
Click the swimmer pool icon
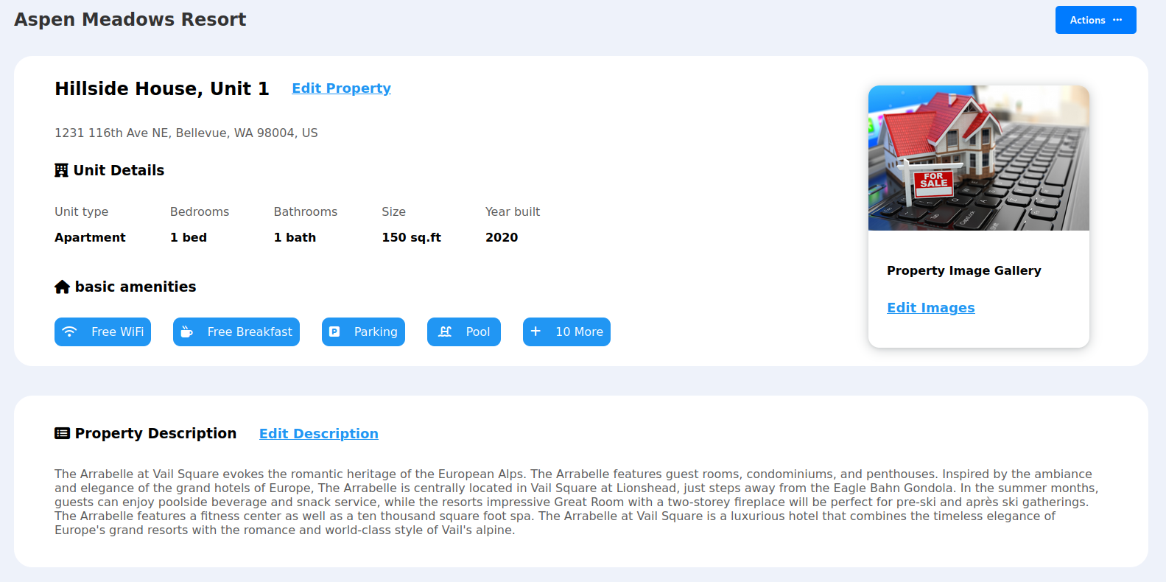445,332
